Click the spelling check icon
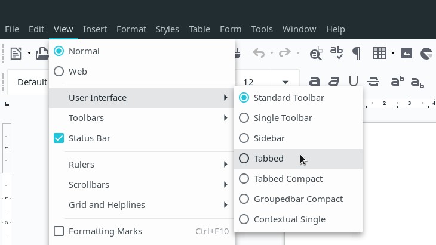 [x=336, y=53]
